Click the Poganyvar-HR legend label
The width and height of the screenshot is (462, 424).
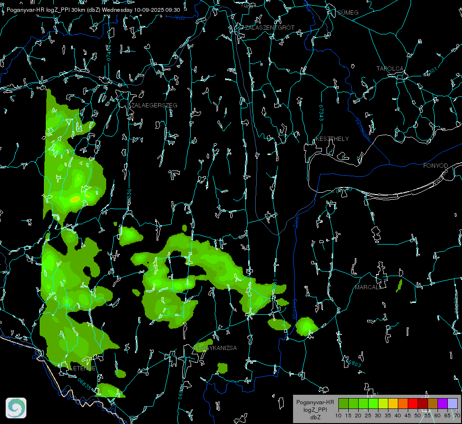point(315,402)
